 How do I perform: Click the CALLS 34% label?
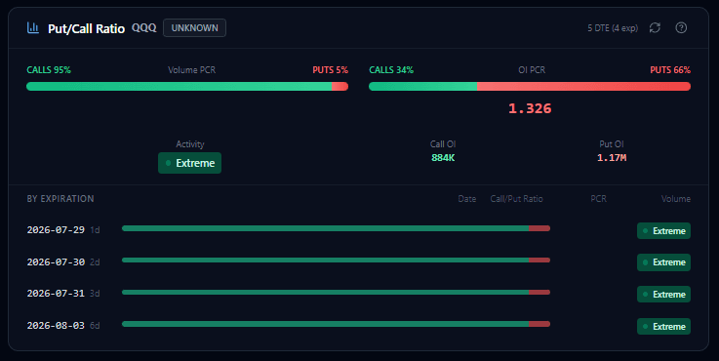391,69
